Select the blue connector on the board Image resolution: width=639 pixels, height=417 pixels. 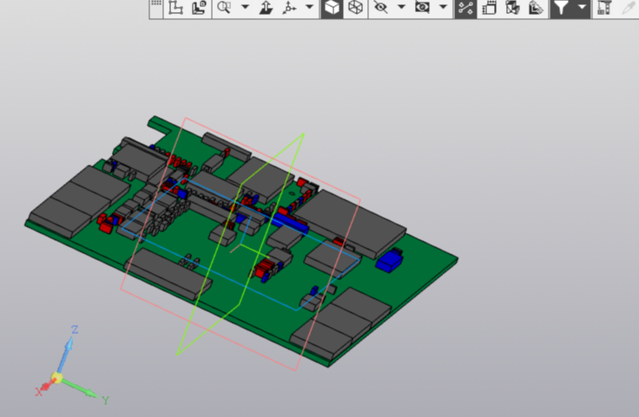[x=392, y=258]
